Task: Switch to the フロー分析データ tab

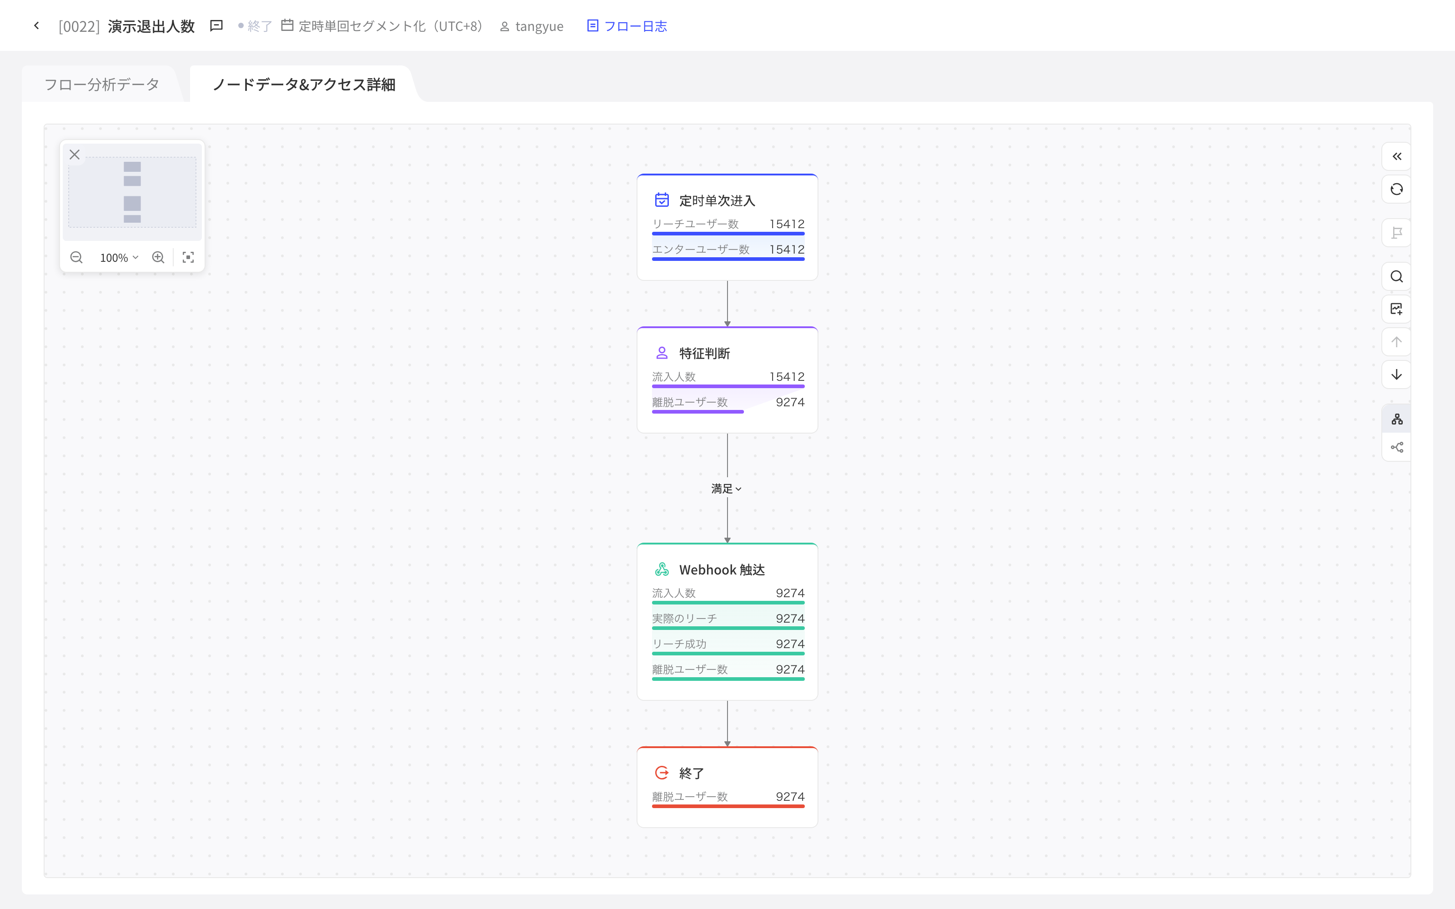Action: pos(101,84)
